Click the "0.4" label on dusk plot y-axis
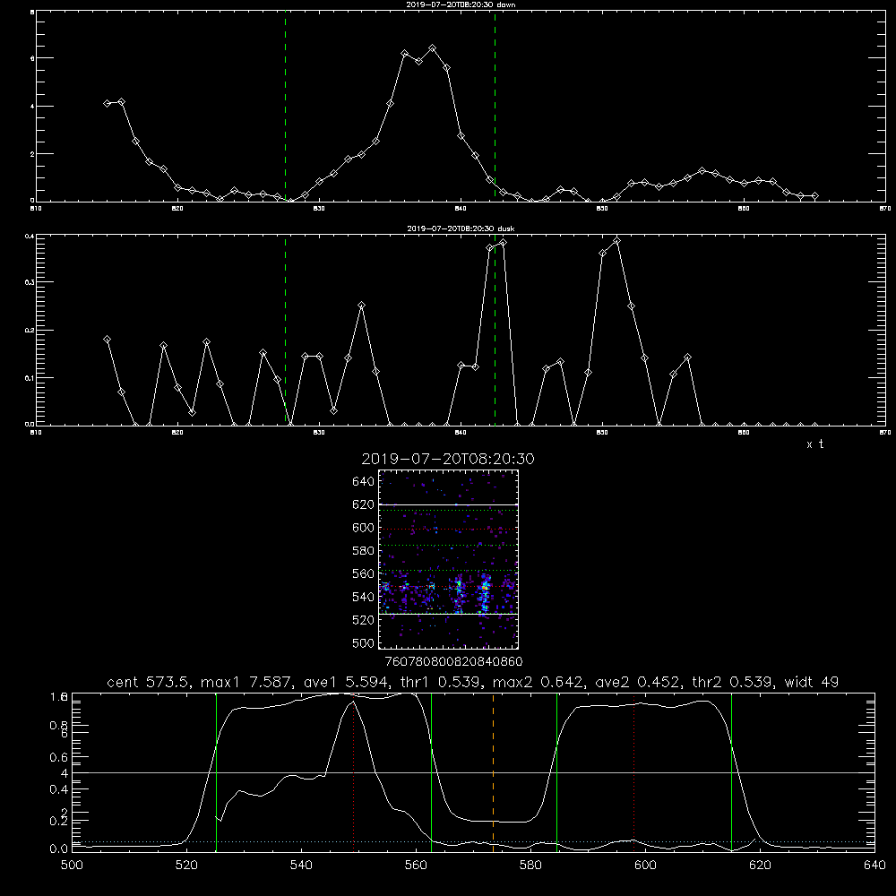Viewport: 896px width, 896px height. 30,236
